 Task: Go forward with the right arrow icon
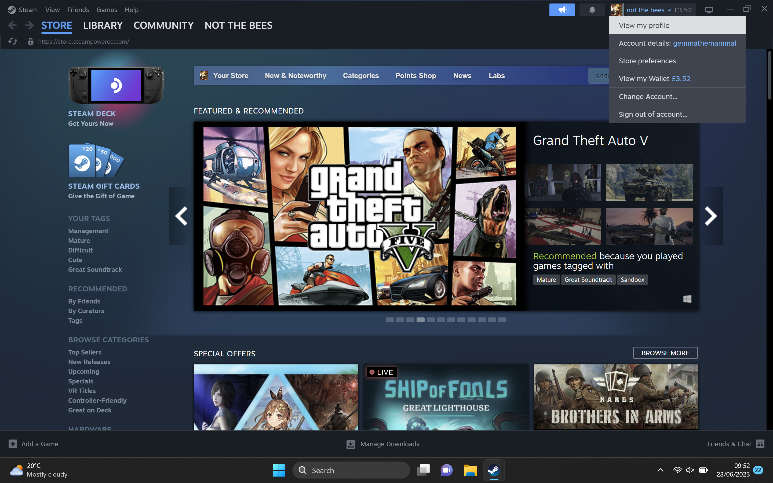click(x=29, y=25)
